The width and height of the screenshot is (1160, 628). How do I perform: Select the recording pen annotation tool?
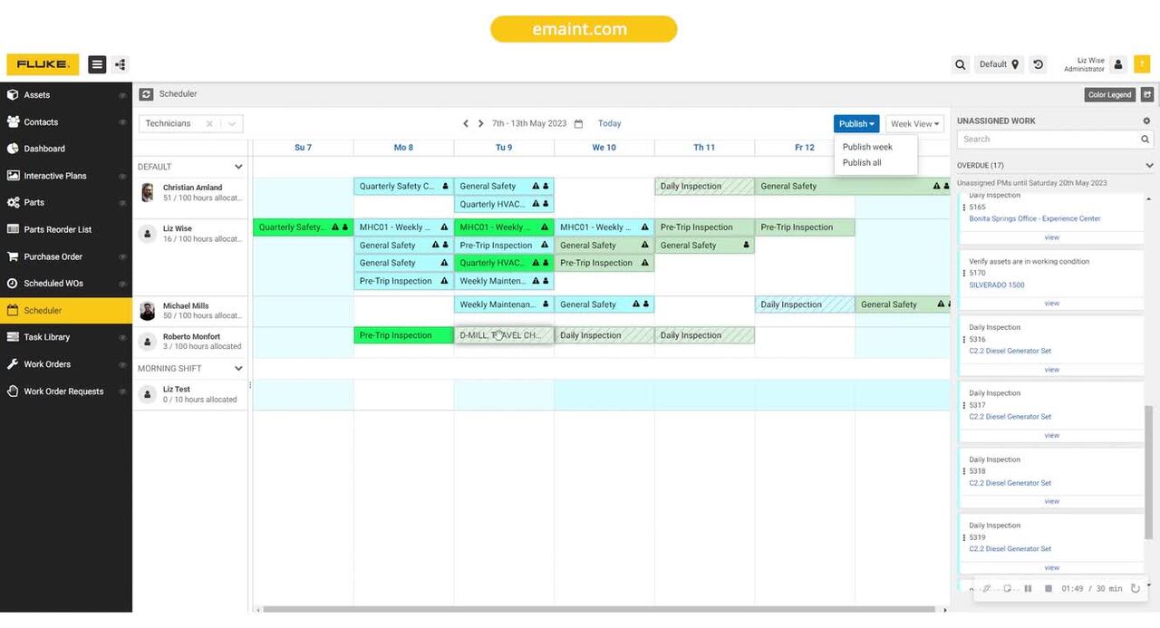tap(987, 589)
